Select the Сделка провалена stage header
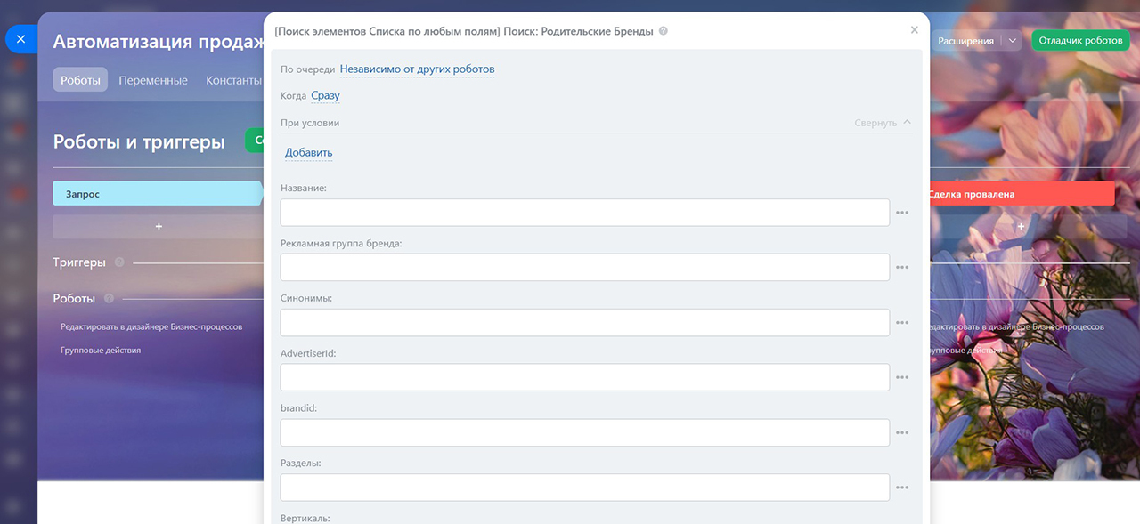This screenshot has width=1140, height=524. coord(1022,194)
